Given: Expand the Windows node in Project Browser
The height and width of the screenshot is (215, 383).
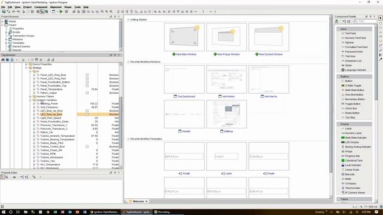Looking at the screenshot, I should (7, 39).
